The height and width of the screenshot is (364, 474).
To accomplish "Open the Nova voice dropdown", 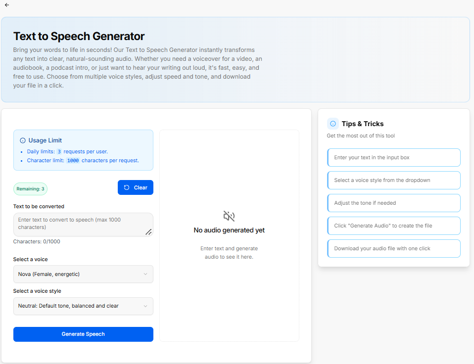I will (x=83, y=274).
